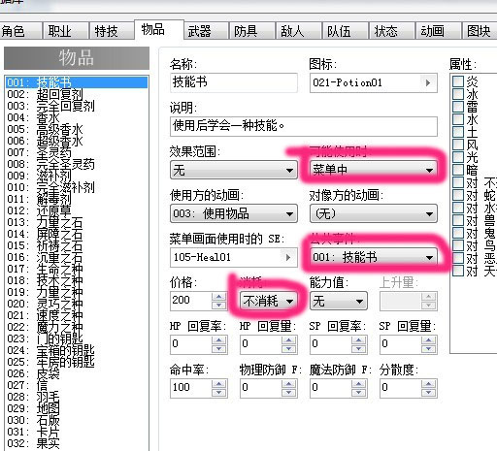
Task: Select item 027: 信 in the list
Action: coord(77,385)
